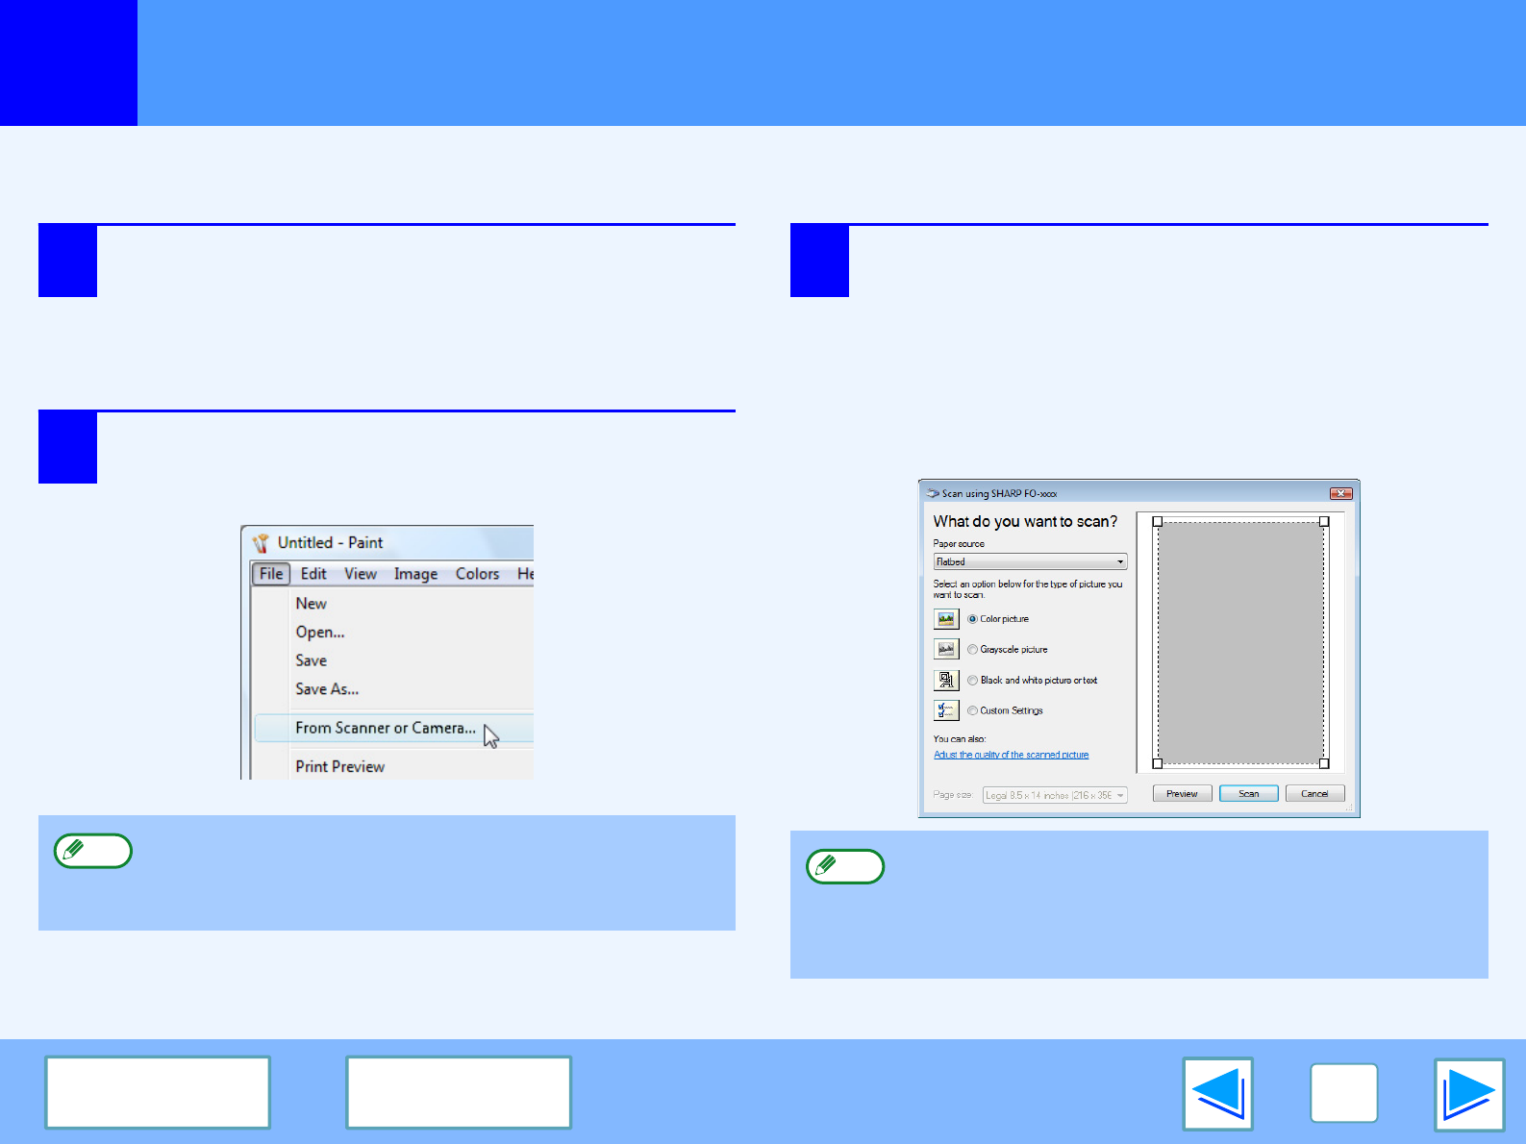
Task: Open Adjust the quality of scanned picture link
Action: pos(1011,755)
